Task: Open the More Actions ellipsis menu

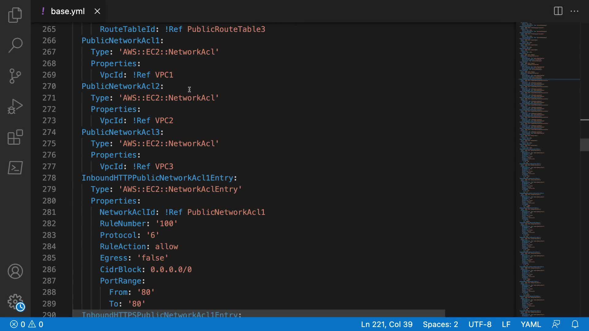Action: [x=574, y=11]
